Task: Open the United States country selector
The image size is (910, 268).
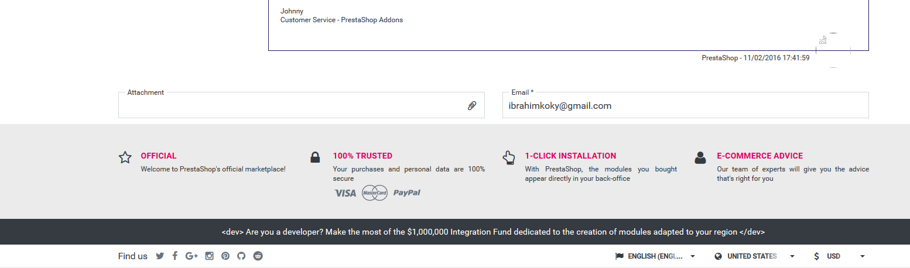Action: [x=755, y=256]
